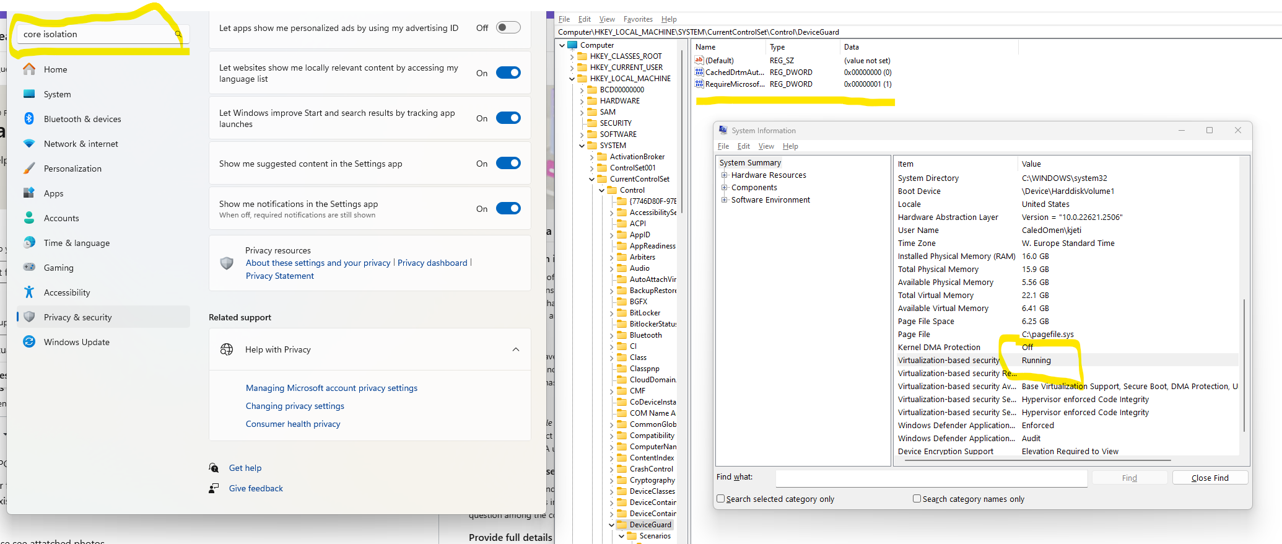Screen dimensions: 1282x544
Task: Open Registry Editor Favorites menu
Action: tap(638, 19)
